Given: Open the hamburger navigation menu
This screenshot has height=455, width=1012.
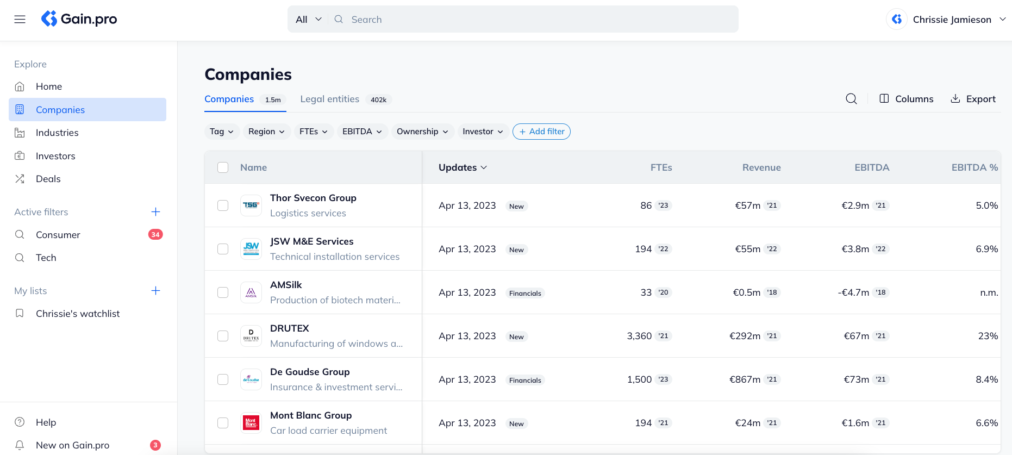Looking at the screenshot, I should [20, 20].
